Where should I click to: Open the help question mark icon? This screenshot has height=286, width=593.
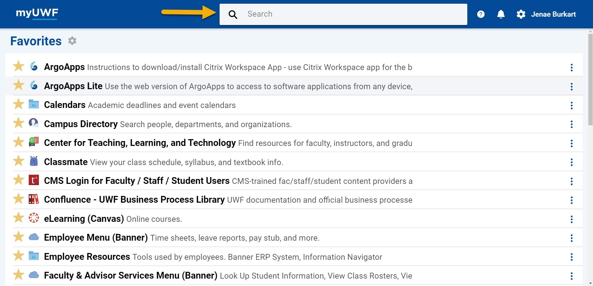pyautogui.click(x=481, y=14)
